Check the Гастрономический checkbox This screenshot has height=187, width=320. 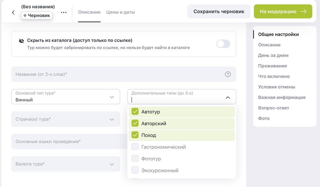pos(135,147)
